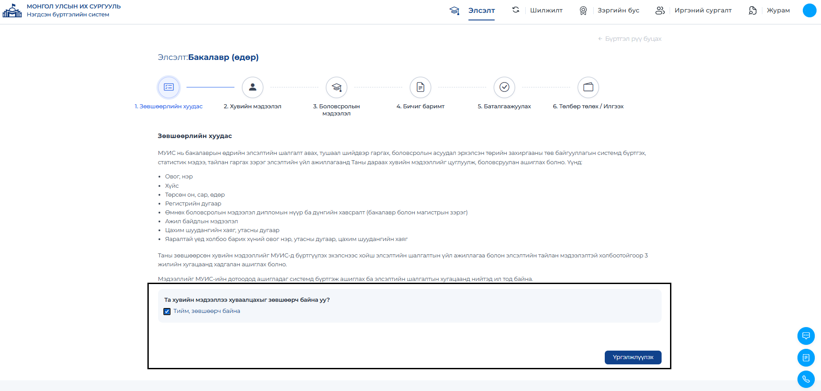Select step 5 confirm checkmark icon

pos(504,87)
